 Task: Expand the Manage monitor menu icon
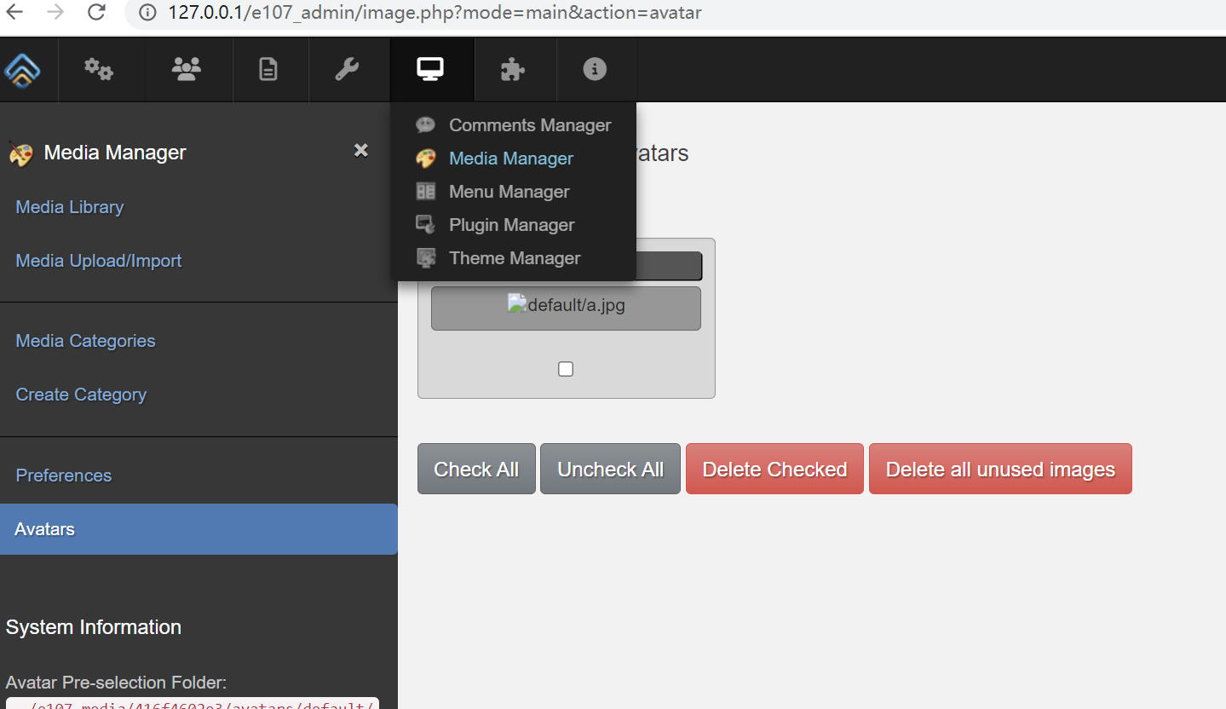click(430, 70)
